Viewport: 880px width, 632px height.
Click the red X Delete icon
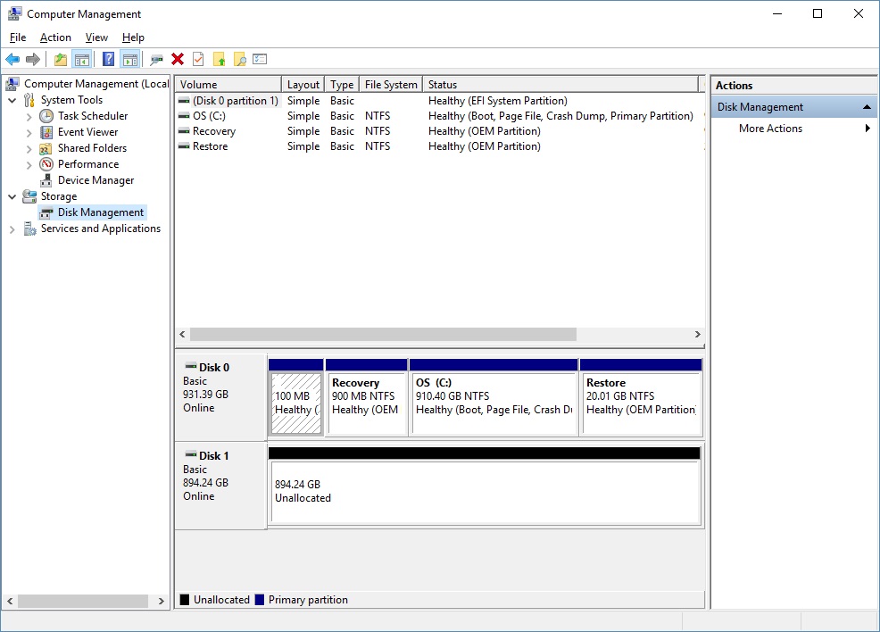pyautogui.click(x=178, y=59)
